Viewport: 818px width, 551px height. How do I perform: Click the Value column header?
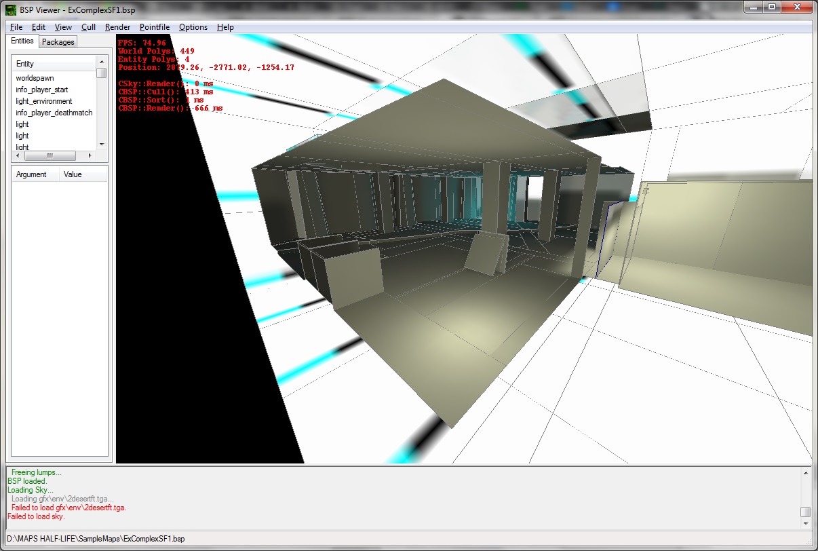coord(83,174)
